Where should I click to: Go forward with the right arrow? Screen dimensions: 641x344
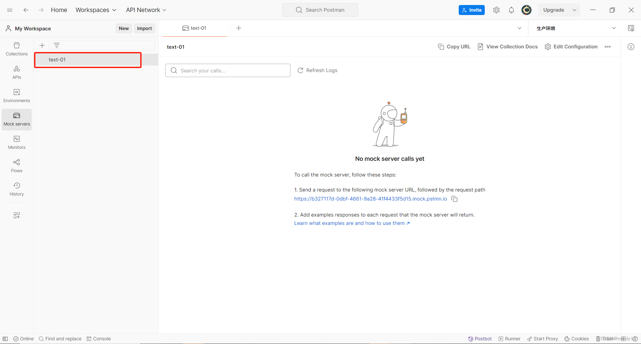click(x=41, y=10)
